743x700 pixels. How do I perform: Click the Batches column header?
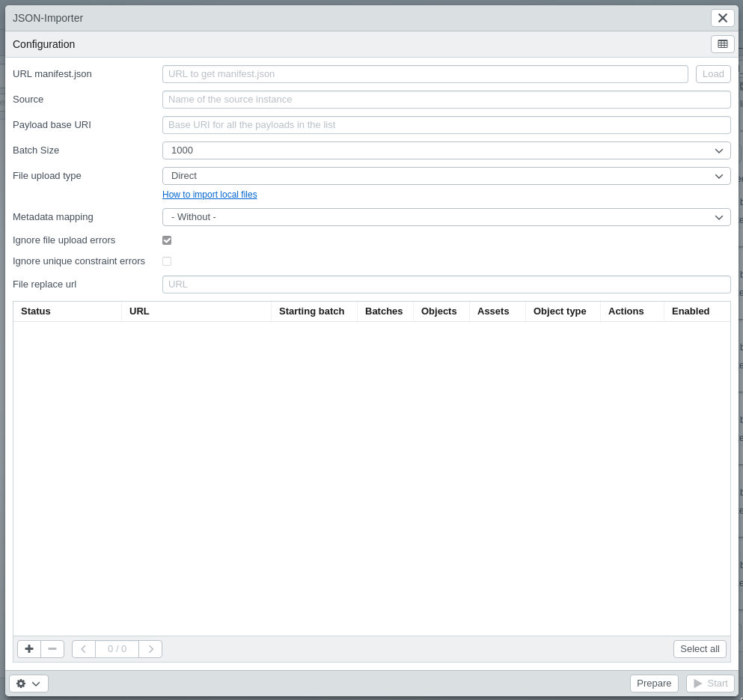point(385,311)
